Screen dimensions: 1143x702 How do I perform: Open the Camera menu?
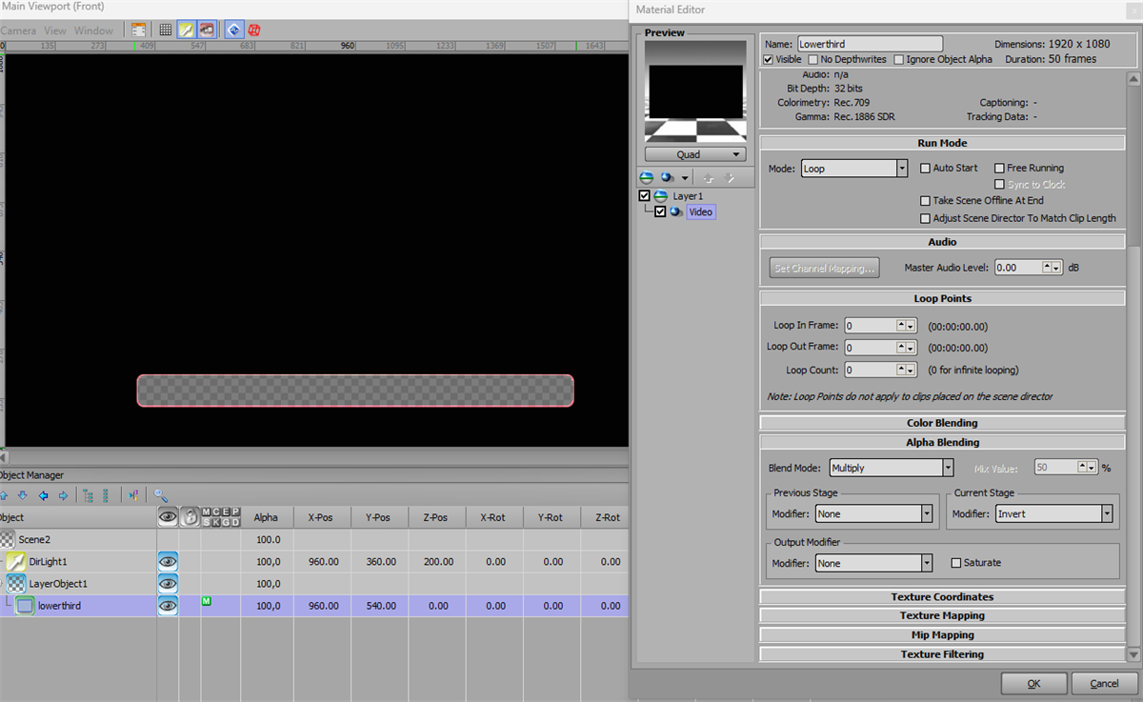point(18,30)
